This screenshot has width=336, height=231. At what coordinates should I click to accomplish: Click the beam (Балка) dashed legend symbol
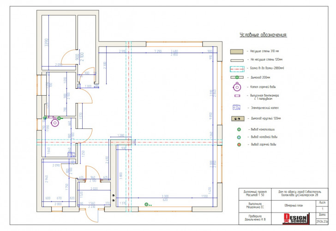237,68
